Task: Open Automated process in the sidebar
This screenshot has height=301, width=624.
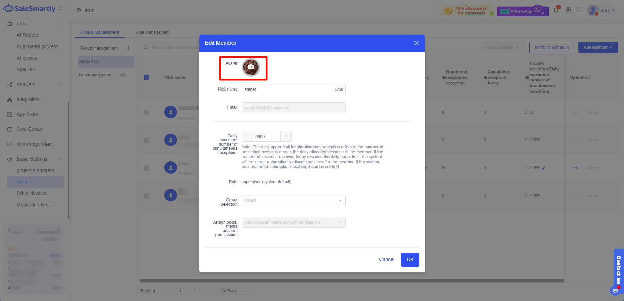Action: point(37,46)
